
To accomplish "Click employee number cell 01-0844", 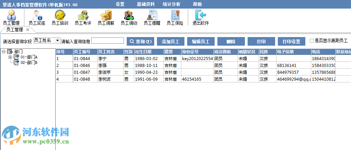I will point(85,59).
